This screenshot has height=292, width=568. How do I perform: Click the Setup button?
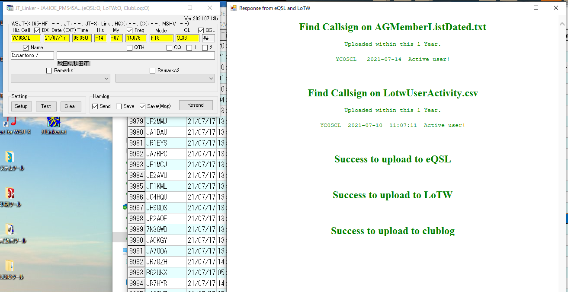(21, 106)
